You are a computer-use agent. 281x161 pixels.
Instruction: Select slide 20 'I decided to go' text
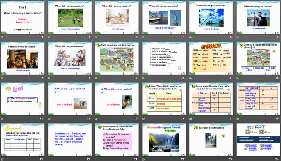(x=70, y=139)
